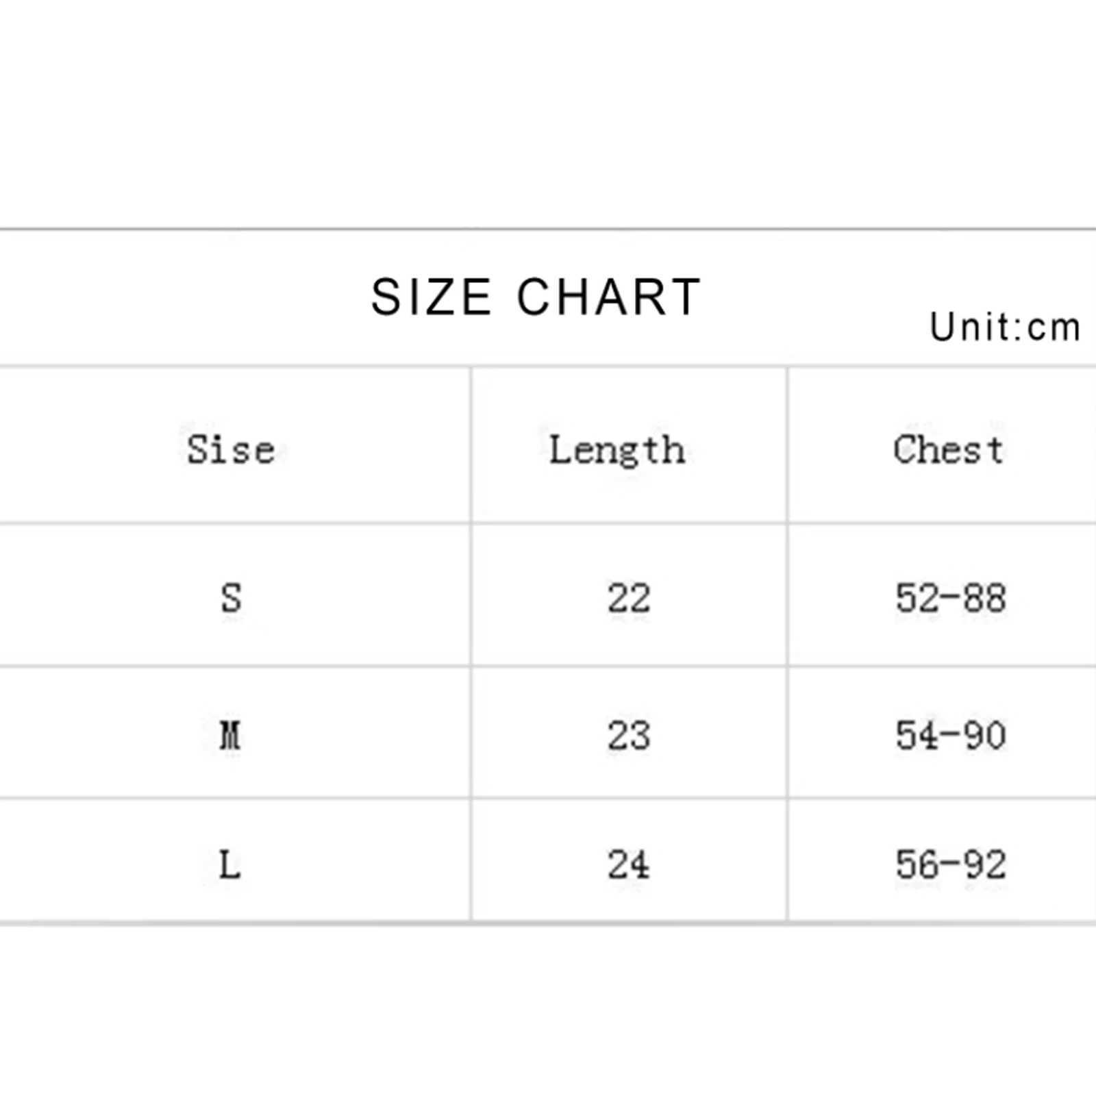Image resolution: width=1096 pixels, height=1096 pixels.
Task: Select the M size cell
Action: tap(230, 735)
